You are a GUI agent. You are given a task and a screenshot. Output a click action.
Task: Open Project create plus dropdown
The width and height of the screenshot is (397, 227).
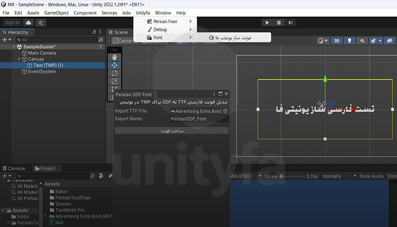[7, 176]
